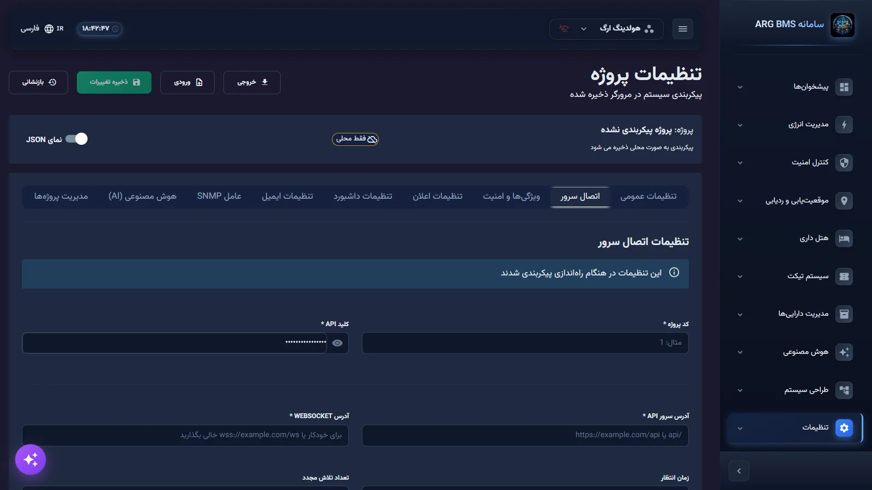Open the project management tab
The width and height of the screenshot is (872, 490).
coord(61,197)
